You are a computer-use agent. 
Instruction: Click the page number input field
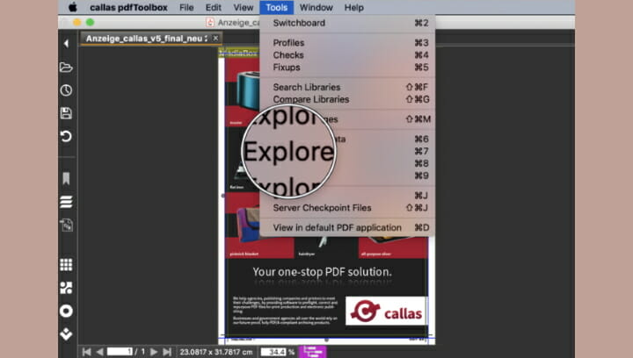click(x=120, y=352)
